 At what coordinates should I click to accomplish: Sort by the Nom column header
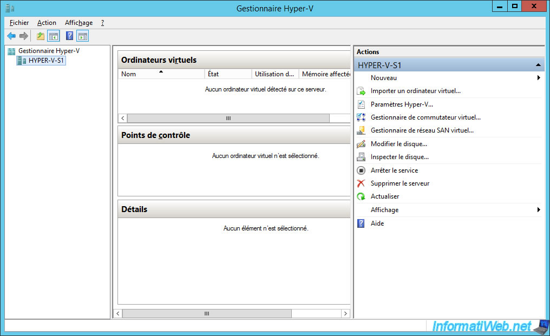click(x=161, y=74)
